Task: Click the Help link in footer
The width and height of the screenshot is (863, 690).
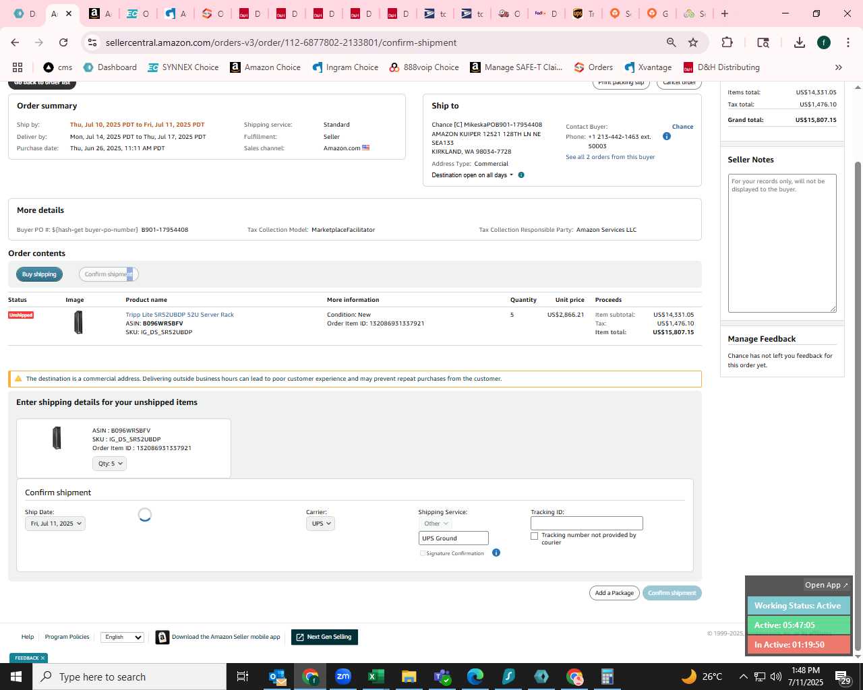Action: point(28,637)
